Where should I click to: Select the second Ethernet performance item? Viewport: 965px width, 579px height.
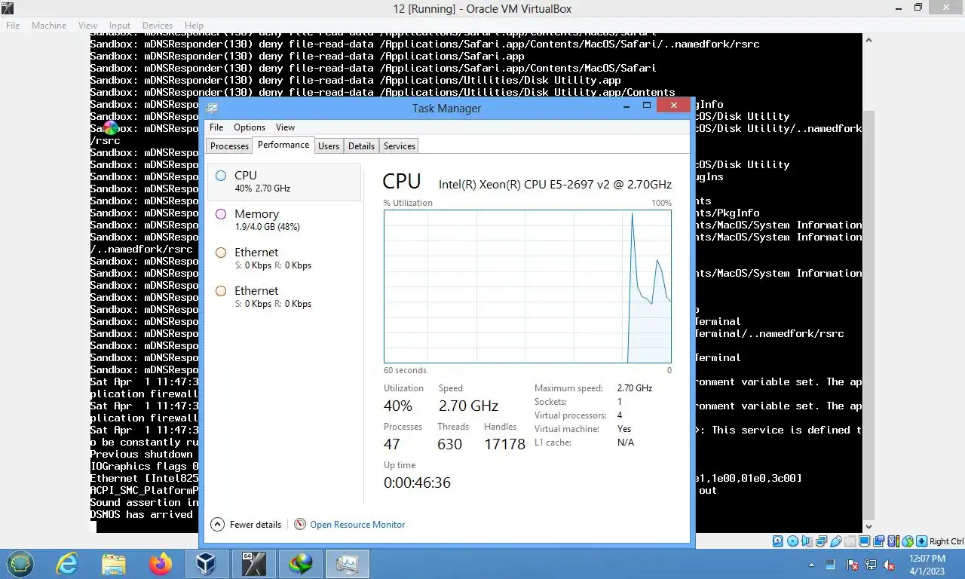(x=284, y=297)
